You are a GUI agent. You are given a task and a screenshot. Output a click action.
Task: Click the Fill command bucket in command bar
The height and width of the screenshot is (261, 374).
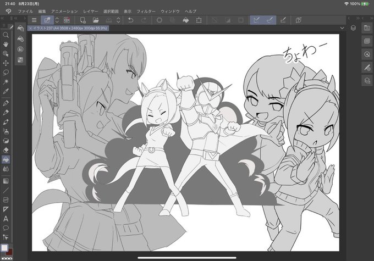click(185, 20)
